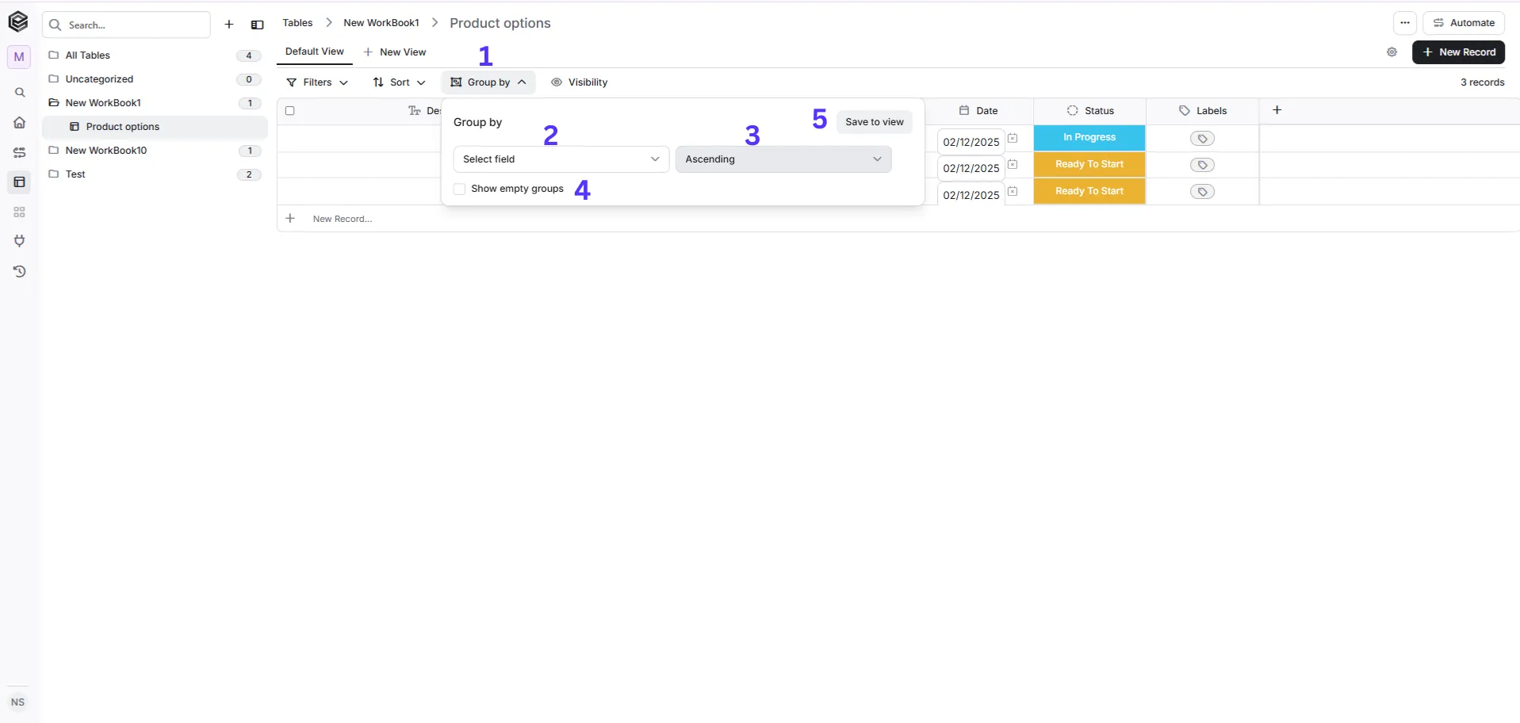Open the Ascending order dropdown
Viewport: 1520px width, 723px height.
[783, 159]
